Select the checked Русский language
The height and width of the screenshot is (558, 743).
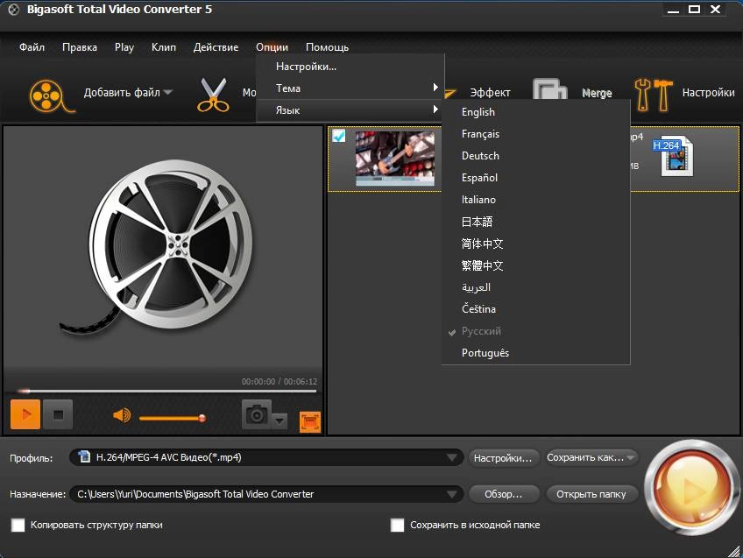click(x=535, y=331)
